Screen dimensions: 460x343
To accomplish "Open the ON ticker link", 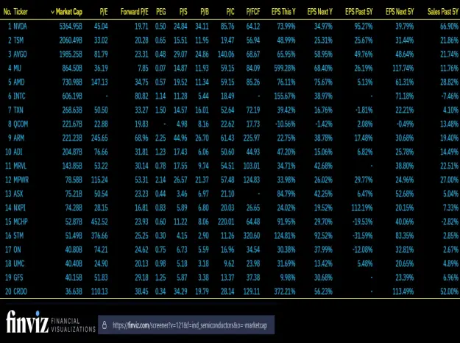I will pyautogui.click(x=18, y=250).
